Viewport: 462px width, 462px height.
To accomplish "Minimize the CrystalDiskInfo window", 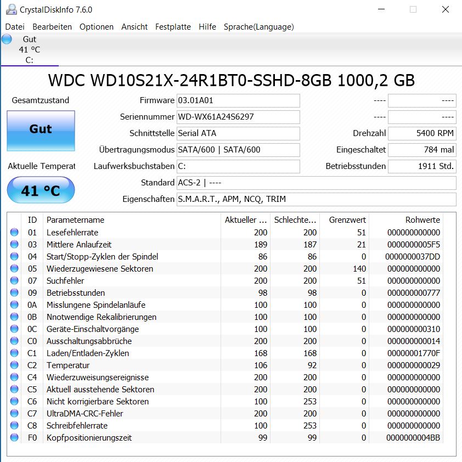I will pos(381,9).
